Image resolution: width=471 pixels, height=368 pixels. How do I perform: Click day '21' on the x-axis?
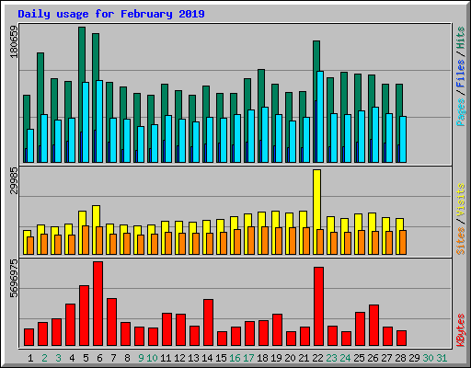tap(304, 358)
